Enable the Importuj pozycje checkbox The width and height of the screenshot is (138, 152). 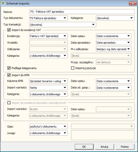(x=73, y=68)
